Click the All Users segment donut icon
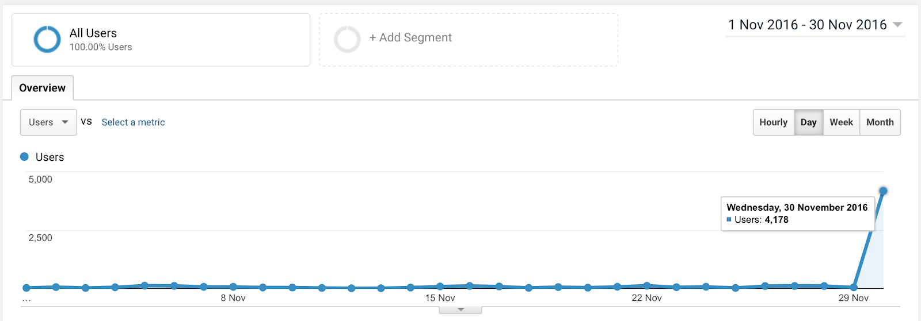This screenshot has width=921, height=321. 47,40
